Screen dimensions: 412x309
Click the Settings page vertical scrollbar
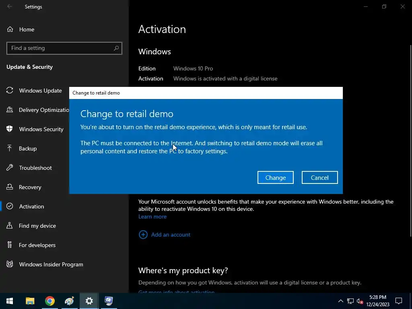[x=410, y=140]
